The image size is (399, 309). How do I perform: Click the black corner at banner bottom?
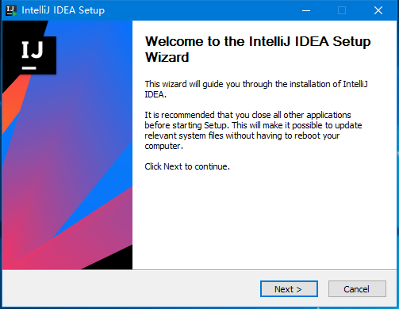point(111,259)
